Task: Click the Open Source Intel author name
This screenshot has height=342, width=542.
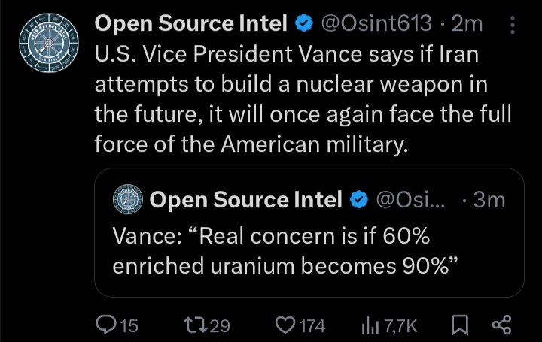Action: (x=191, y=23)
